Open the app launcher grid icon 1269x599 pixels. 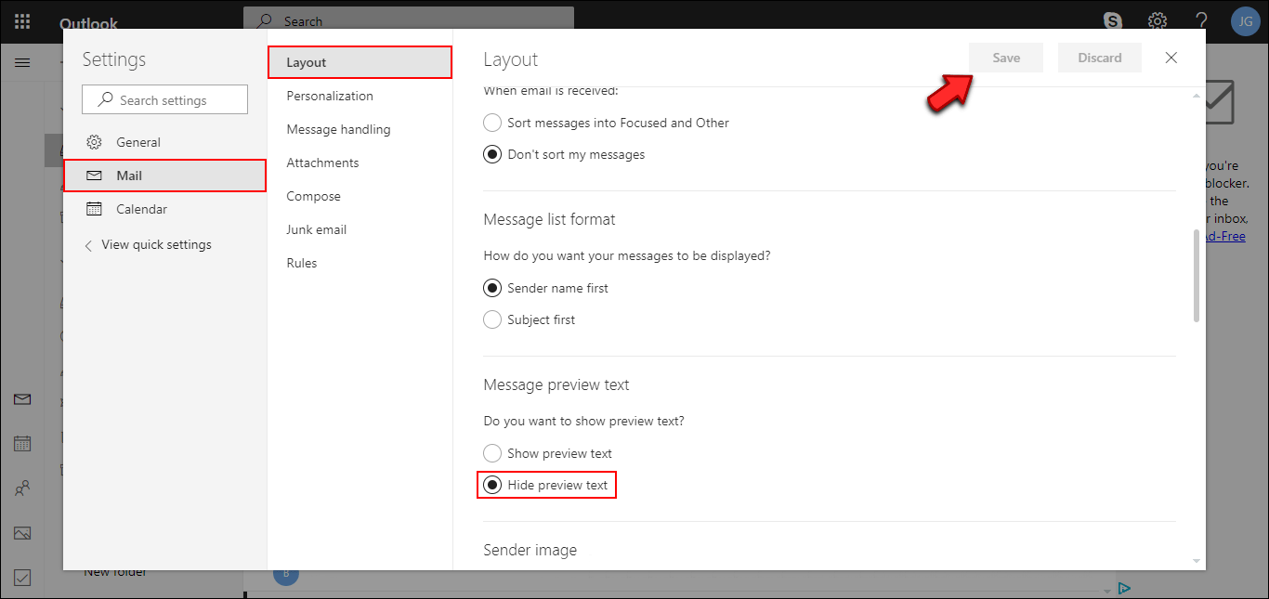22,21
